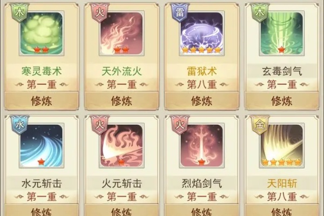Choose the 玄毒剑气 green beam skill icon
This screenshot has height=216, width=324.
tap(282, 33)
